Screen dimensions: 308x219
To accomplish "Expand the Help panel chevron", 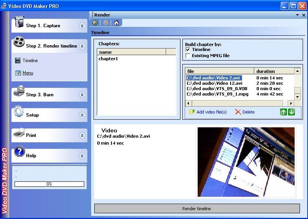I will [x=82, y=156].
